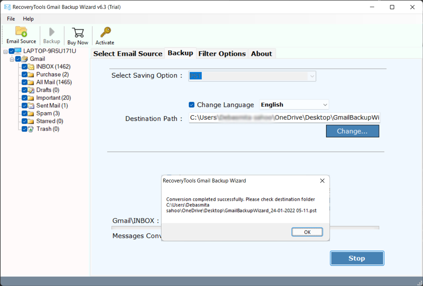This screenshot has width=423, height=286.
Task: Click the Email Source toolbar icon
Action: [x=21, y=31]
